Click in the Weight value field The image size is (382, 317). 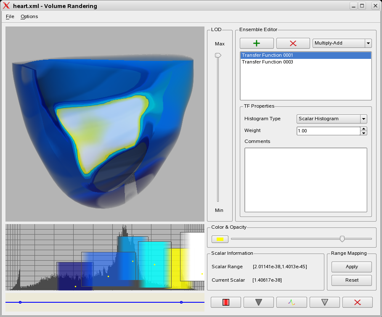(329, 131)
